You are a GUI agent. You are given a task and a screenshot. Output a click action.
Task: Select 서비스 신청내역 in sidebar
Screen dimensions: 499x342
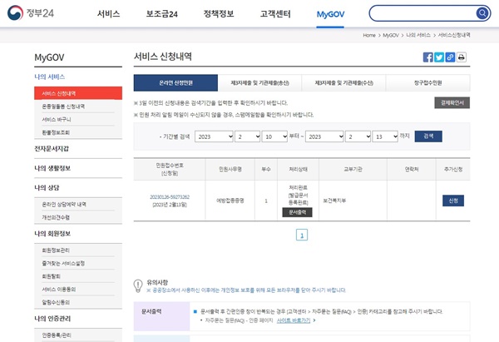(78, 93)
